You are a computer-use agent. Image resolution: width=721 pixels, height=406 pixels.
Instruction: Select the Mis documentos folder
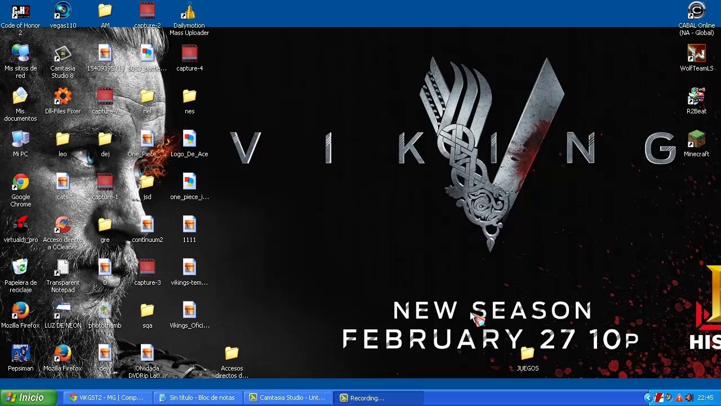(x=20, y=105)
